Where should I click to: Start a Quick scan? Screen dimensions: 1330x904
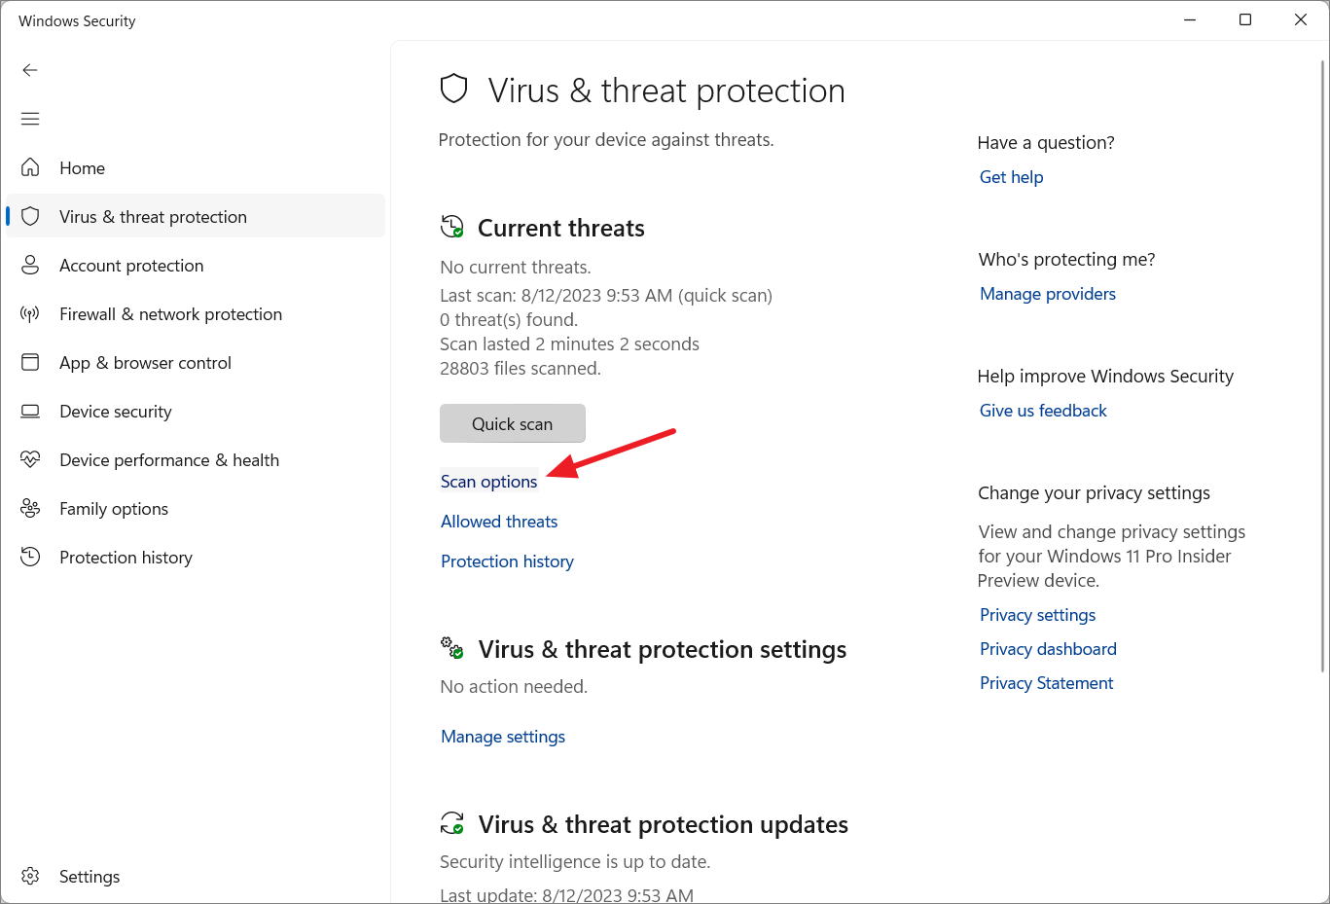(513, 423)
